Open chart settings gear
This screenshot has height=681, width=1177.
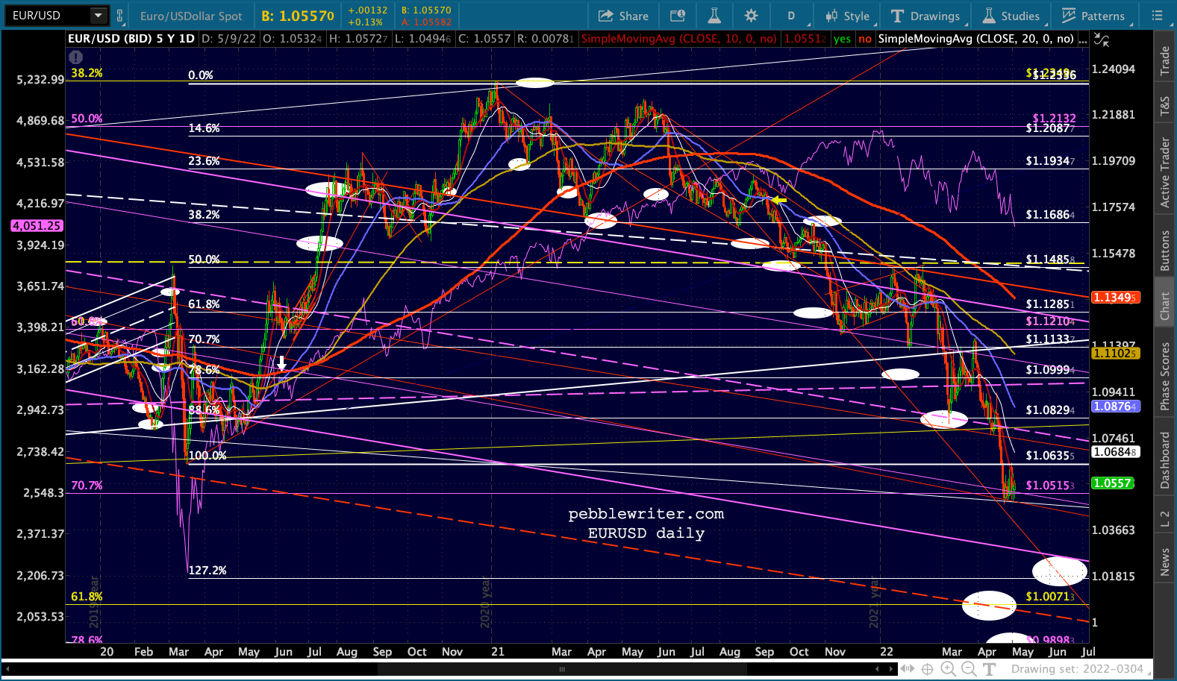click(751, 16)
